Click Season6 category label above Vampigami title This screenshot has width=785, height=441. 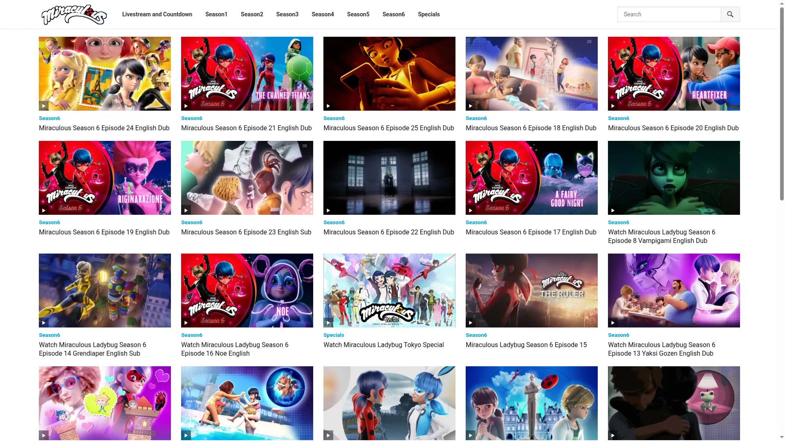pyautogui.click(x=619, y=223)
